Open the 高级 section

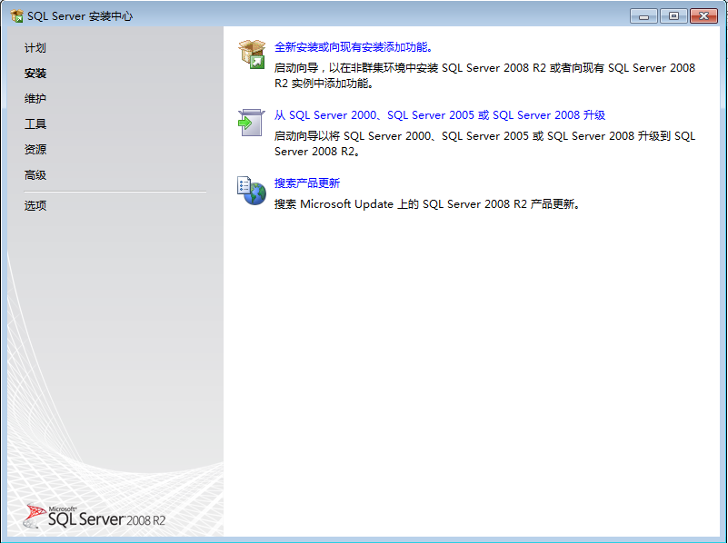pos(35,175)
